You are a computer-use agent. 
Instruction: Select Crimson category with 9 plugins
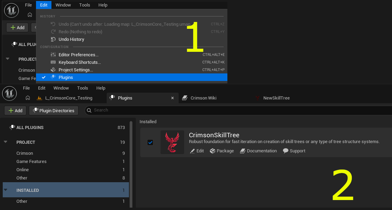click(66, 153)
